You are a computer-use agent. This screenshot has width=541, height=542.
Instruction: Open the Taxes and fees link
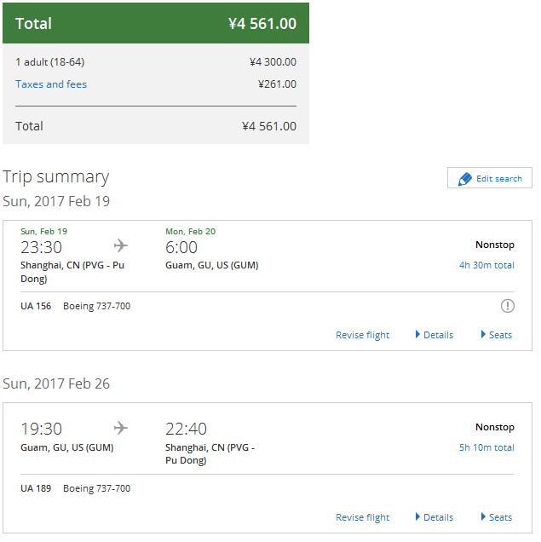click(x=51, y=84)
